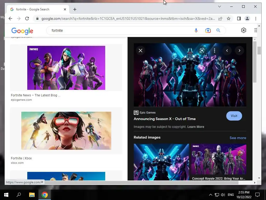Go back with the browser back arrow
The height and width of the screenshot is (200, 266).
[10, 18]
